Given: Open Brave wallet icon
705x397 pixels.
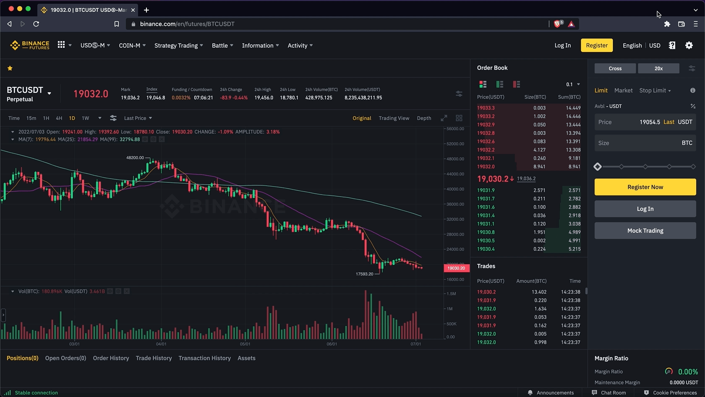Looking at the screenshot, I should coord(681,24).
